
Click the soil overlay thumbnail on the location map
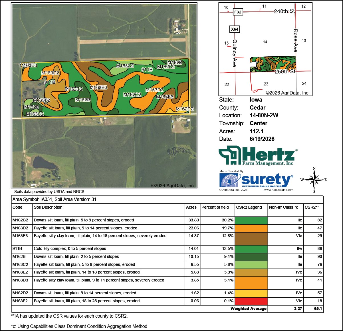(x=273, y=64)
